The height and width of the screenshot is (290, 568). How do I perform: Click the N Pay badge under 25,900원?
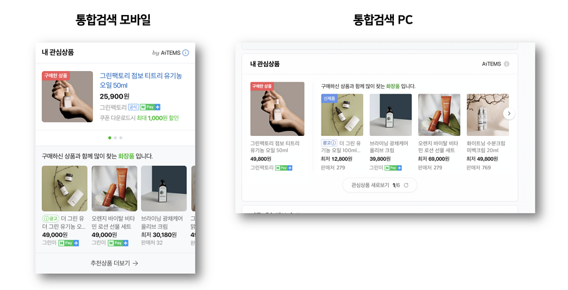coord(150,107)
